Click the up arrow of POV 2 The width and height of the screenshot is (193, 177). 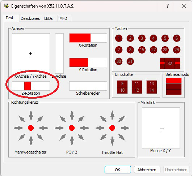click(72, 115)
